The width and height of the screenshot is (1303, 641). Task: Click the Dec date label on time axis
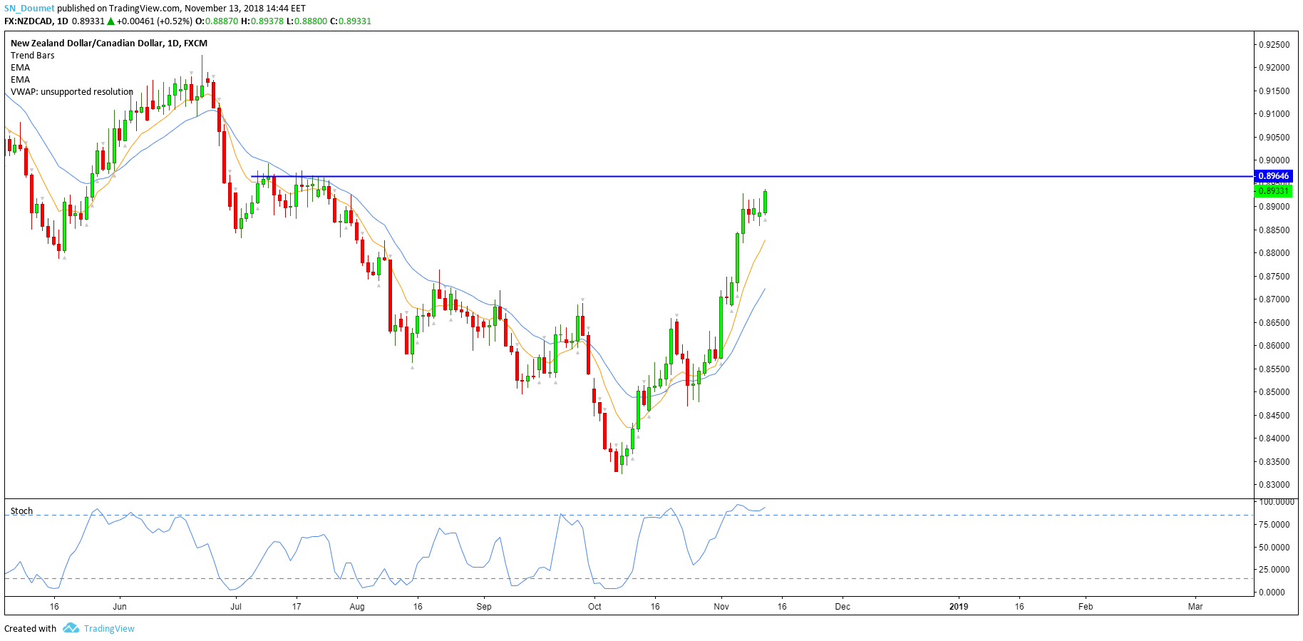tap(843, 607)
